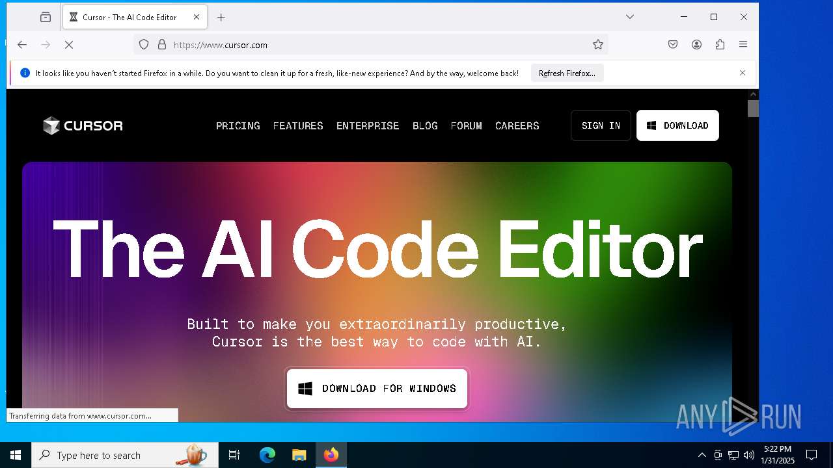Screen dimensions: 833x468
Task: Click the info icon in notification bar
Action: tap(25, 73)
